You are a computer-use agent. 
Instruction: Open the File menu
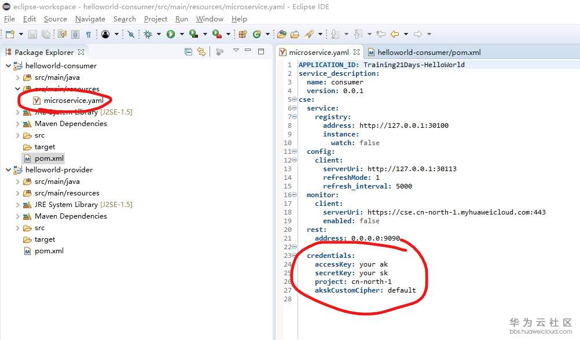point(9,19)
